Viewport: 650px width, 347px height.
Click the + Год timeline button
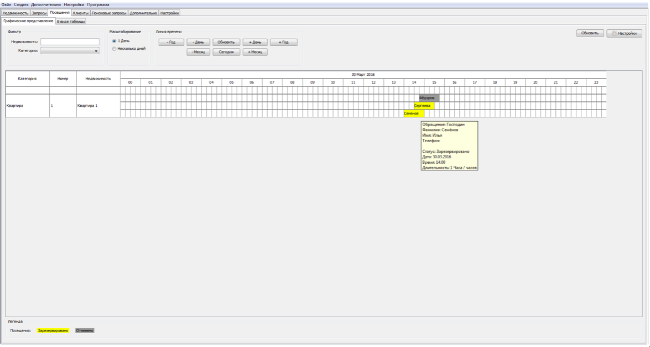click(x=284, y=42)
